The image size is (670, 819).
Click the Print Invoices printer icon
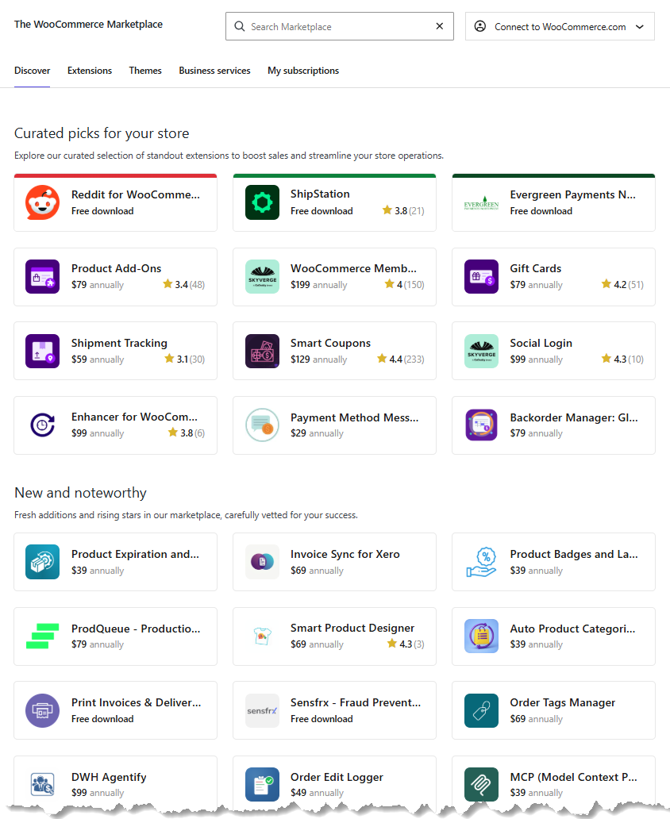click(x=42, y=710)
